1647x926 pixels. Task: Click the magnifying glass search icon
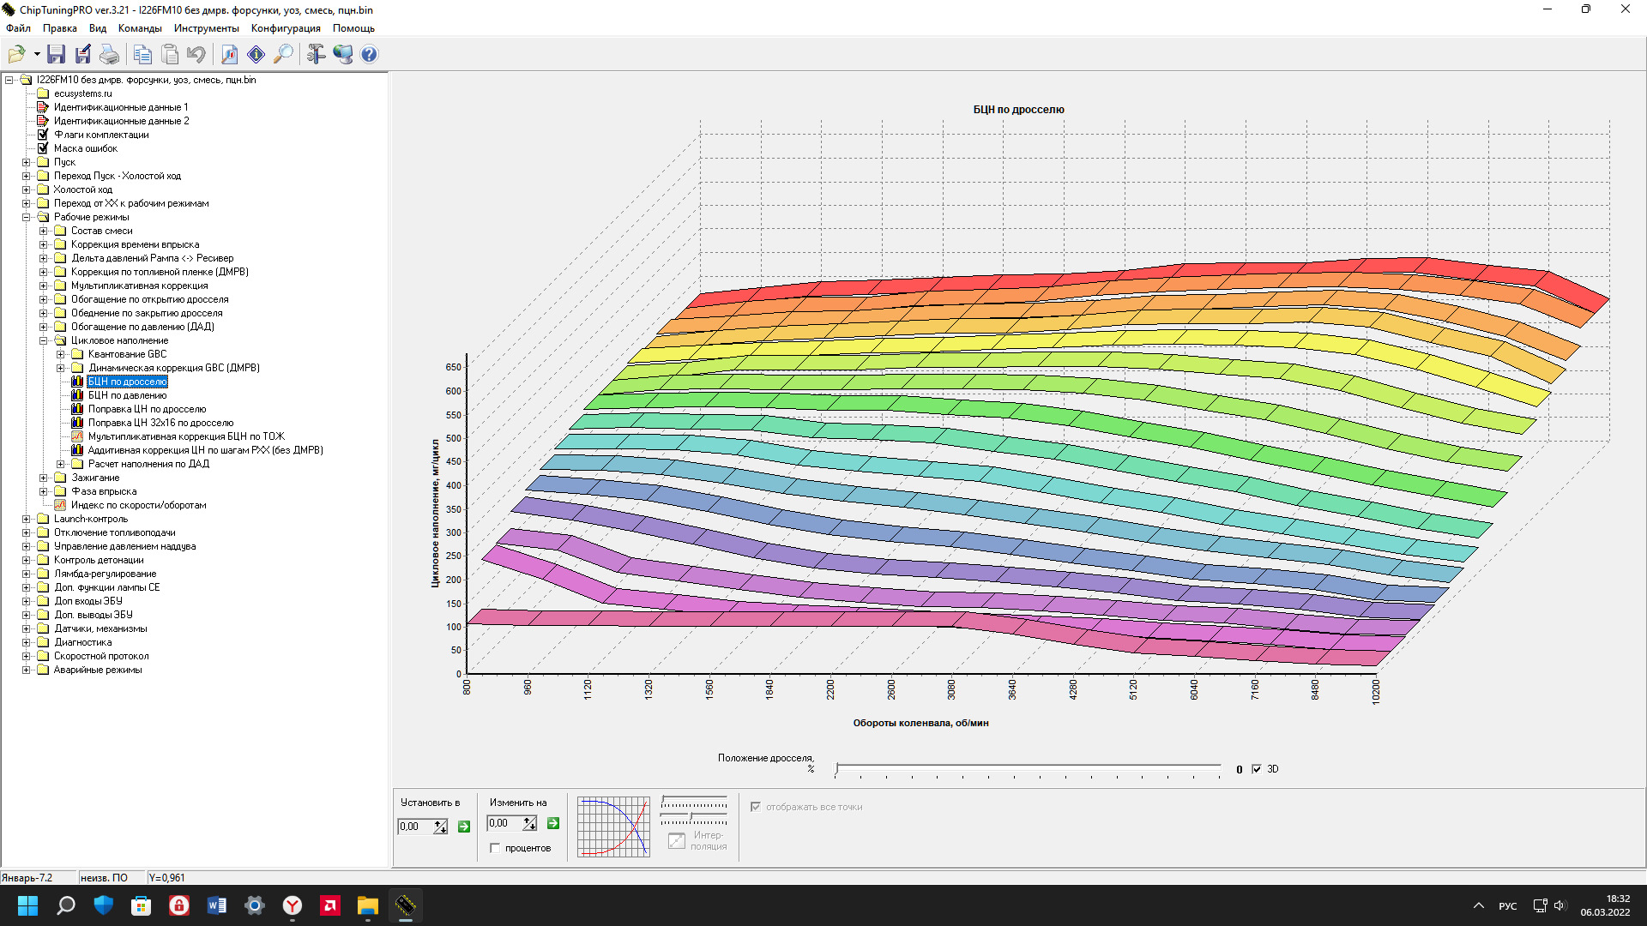283,55
